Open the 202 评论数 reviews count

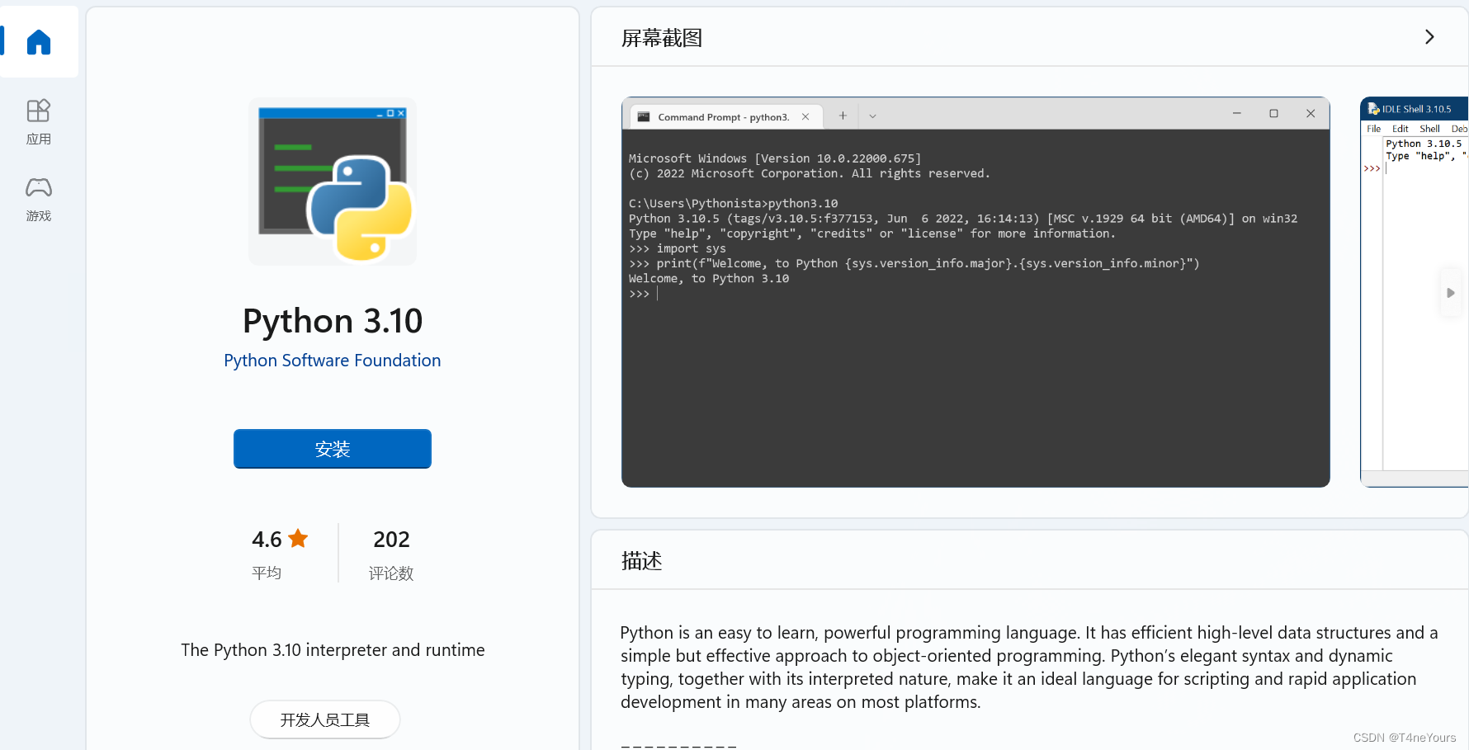pyautogui.click(x=391, y=554)
